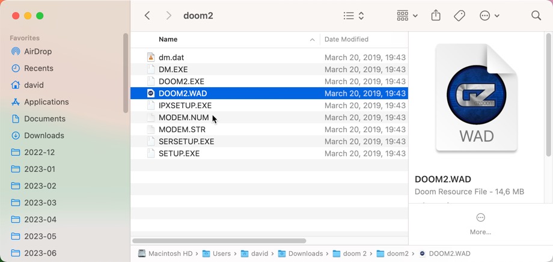The image size is (553, 262).
Task: Click the yellow minimize window button
Action: pos(28,16)
